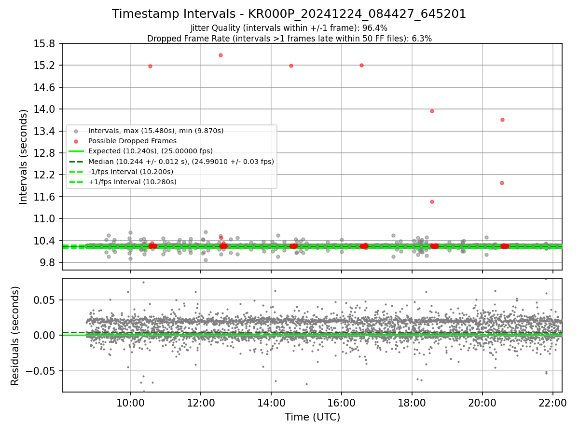Click the 'Dropped Frame Rate' subtitle showing 6.3%
Screen dimensions: 579x434
[289, 39]
